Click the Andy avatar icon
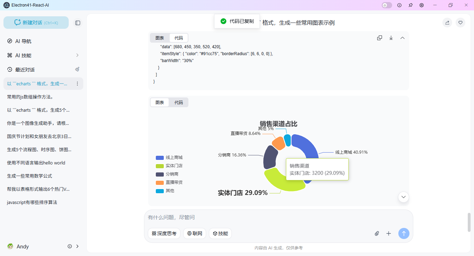474x256 pixels. point(10,246)
